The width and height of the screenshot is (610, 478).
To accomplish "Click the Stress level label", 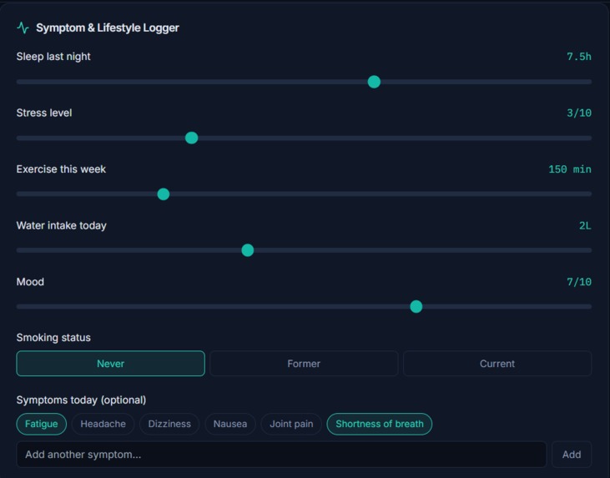I will 44,113.
